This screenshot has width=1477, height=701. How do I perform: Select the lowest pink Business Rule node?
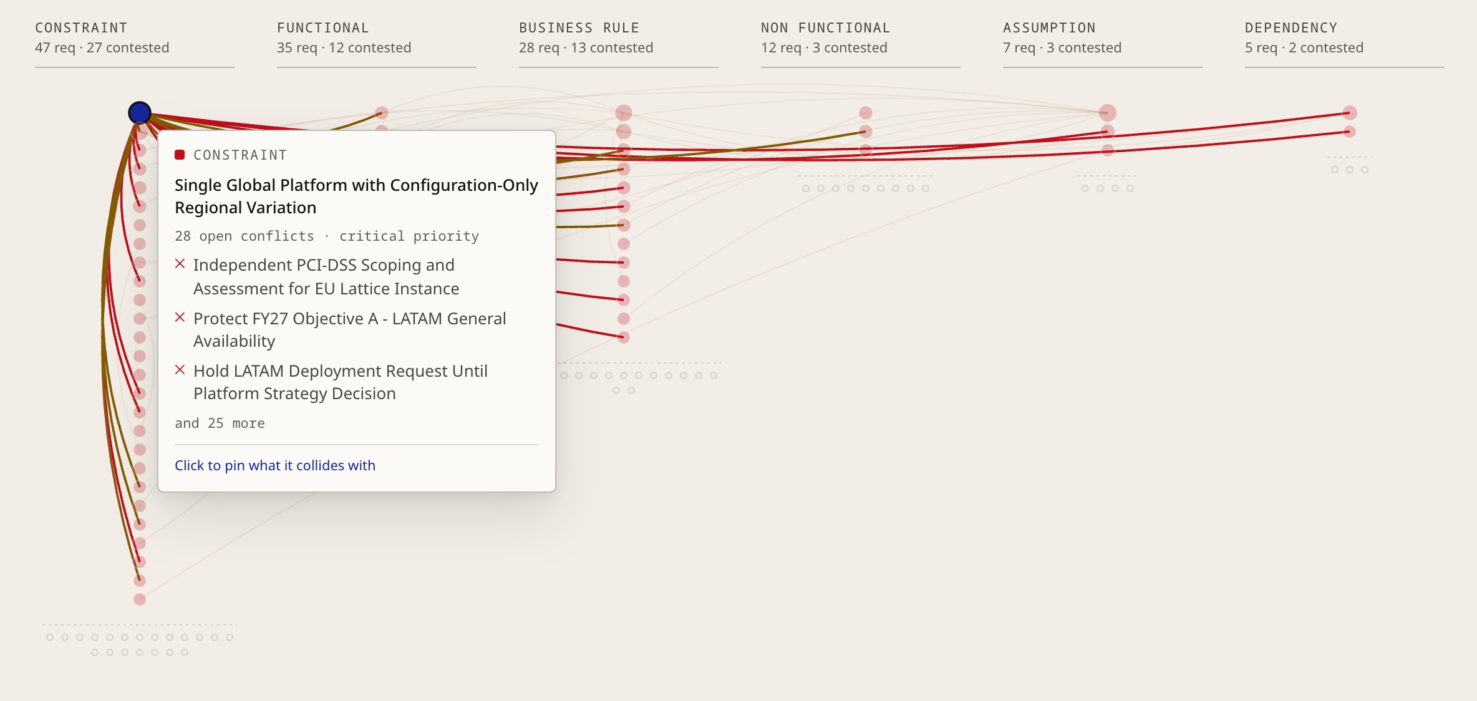point(624,337)
